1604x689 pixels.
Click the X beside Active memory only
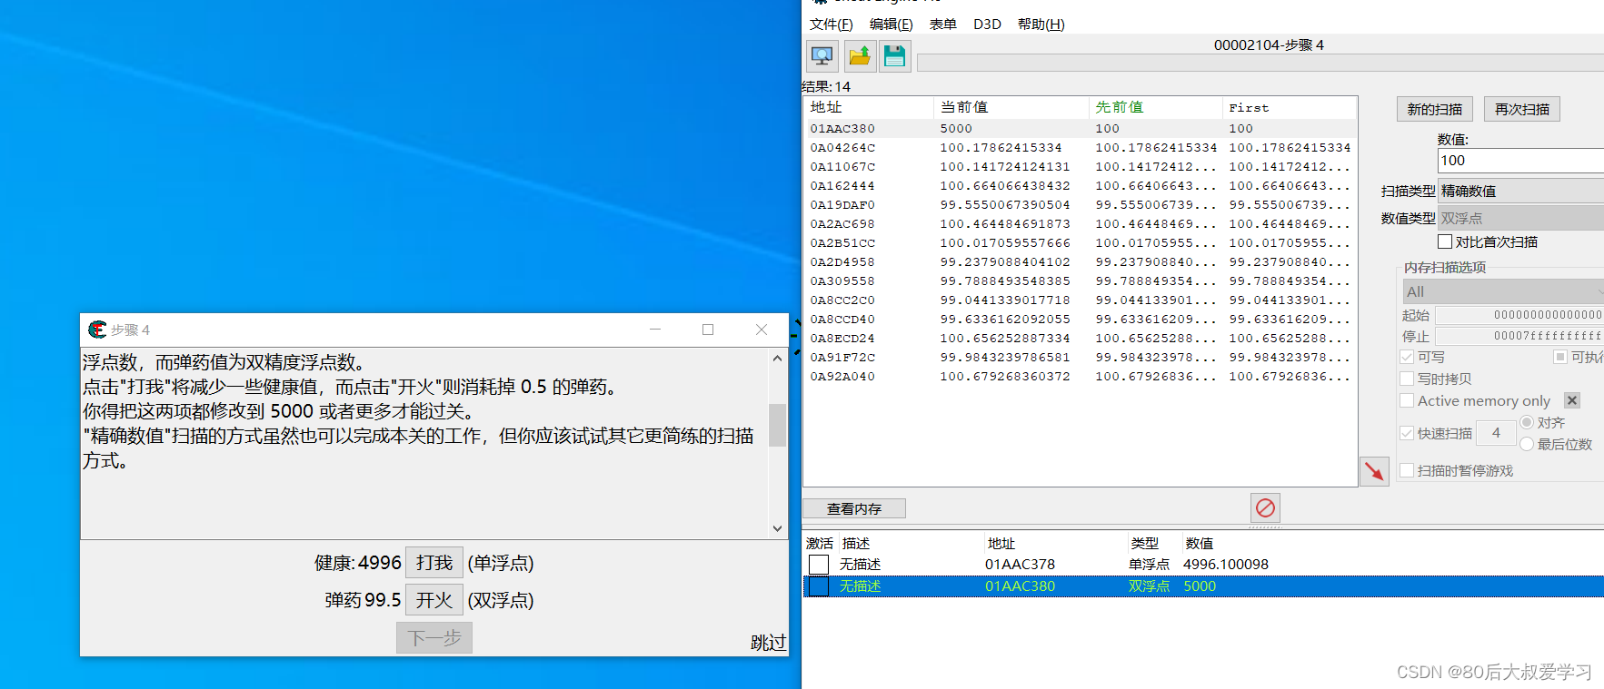(x=1572, y=400)
